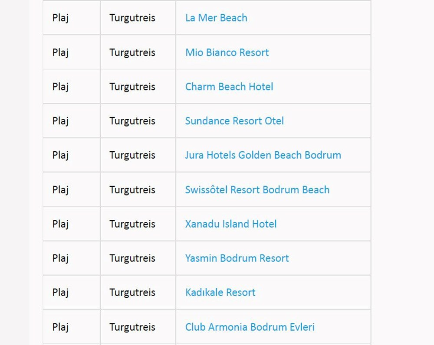The image size is (434, 345).
Task: Click Turgutreis cell in La Mer Beach row
Action: (x=132, y=18)
